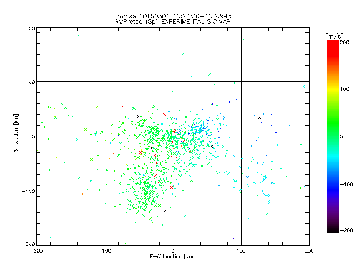The height and width of the screenshot is (273, 364).
Task: Click the y-axis tick label '200'
Action: tap(30, 29)
